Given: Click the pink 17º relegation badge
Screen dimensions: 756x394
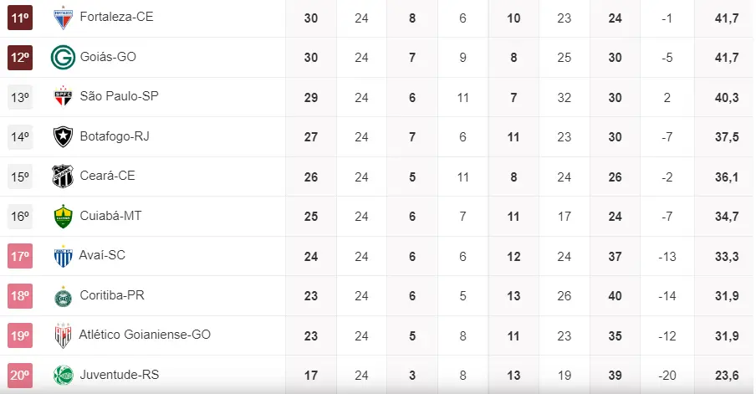Looking at the screenshot, I should click(20, 256).
